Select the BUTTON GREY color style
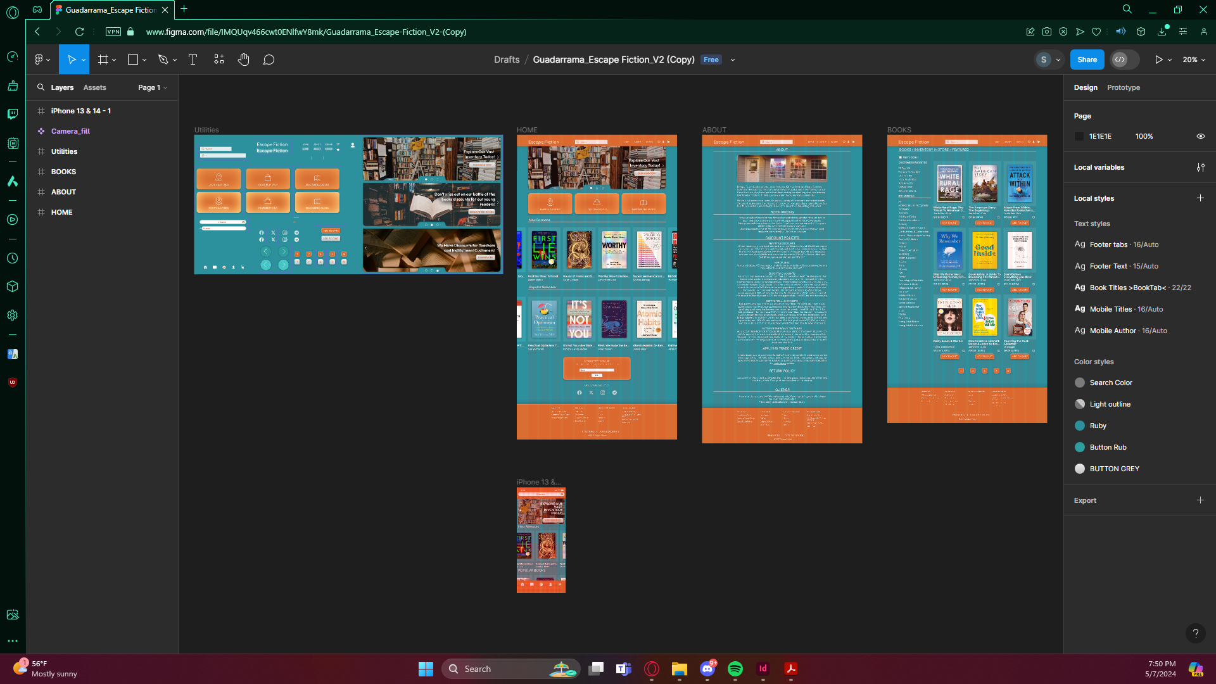 click(x=1115, y=469)
